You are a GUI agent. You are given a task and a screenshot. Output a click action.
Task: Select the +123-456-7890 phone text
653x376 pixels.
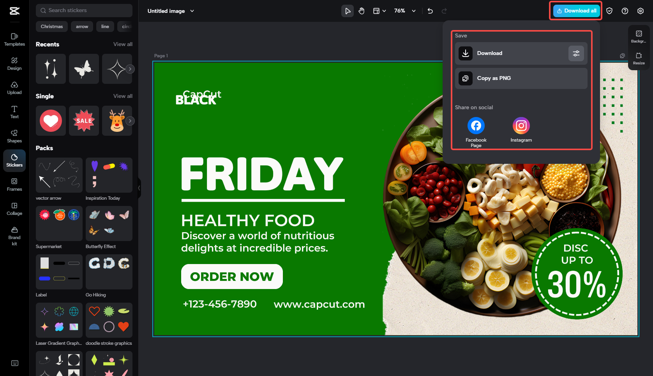pyautogui.click(x=220, y=304)
